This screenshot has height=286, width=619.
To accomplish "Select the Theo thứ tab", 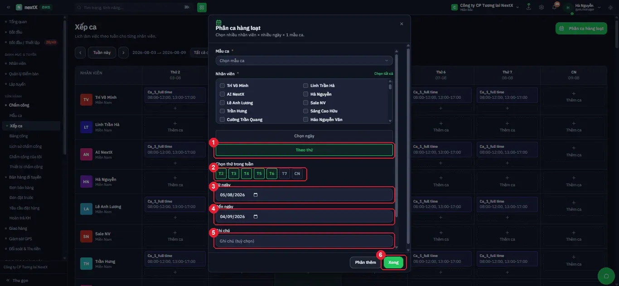I will click(304, 150).
